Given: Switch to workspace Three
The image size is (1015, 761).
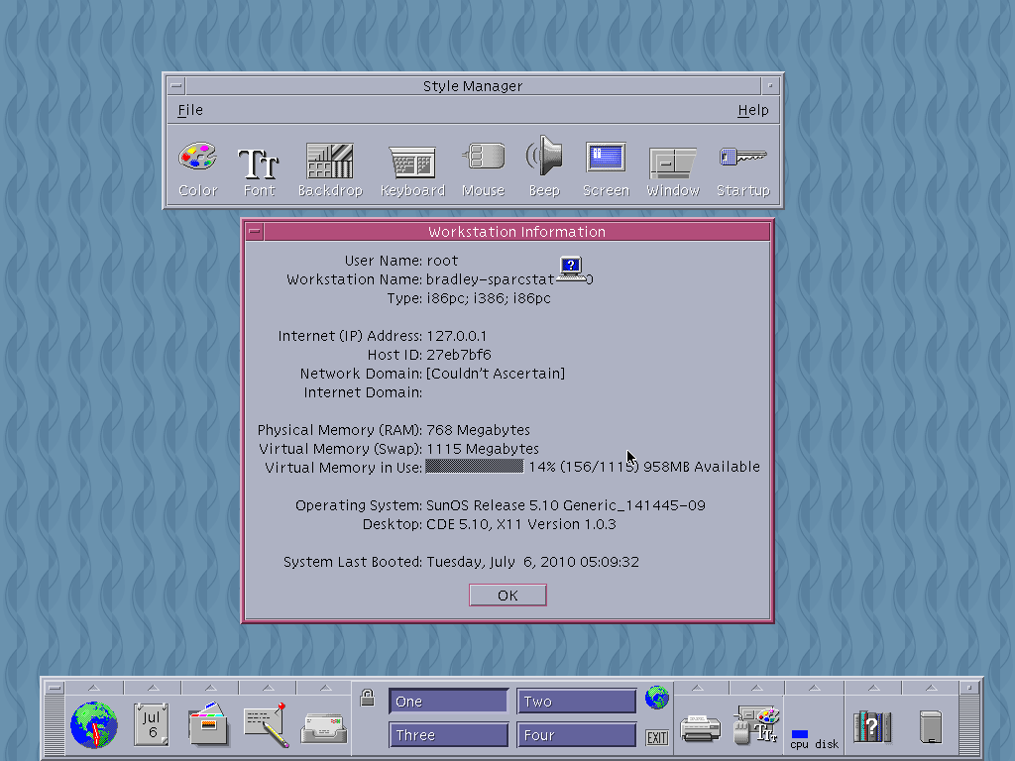Looking at the screenshot, I should coord(449,735).
